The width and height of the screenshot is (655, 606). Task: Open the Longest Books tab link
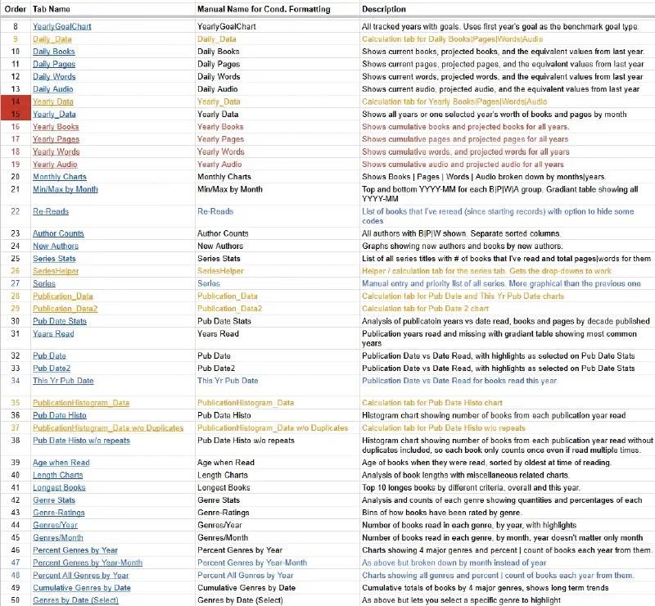coord(59,488)
